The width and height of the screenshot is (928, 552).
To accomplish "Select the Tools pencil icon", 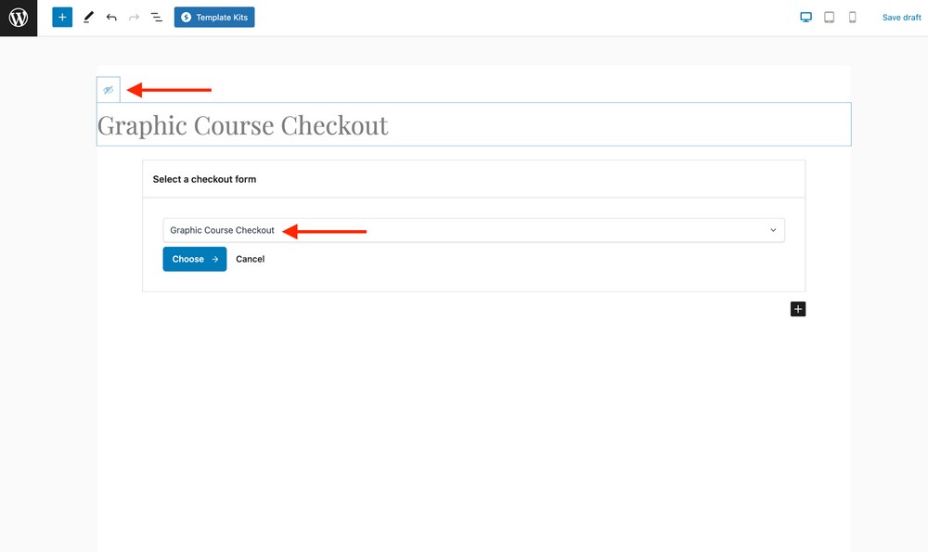I will click(88, 17).
